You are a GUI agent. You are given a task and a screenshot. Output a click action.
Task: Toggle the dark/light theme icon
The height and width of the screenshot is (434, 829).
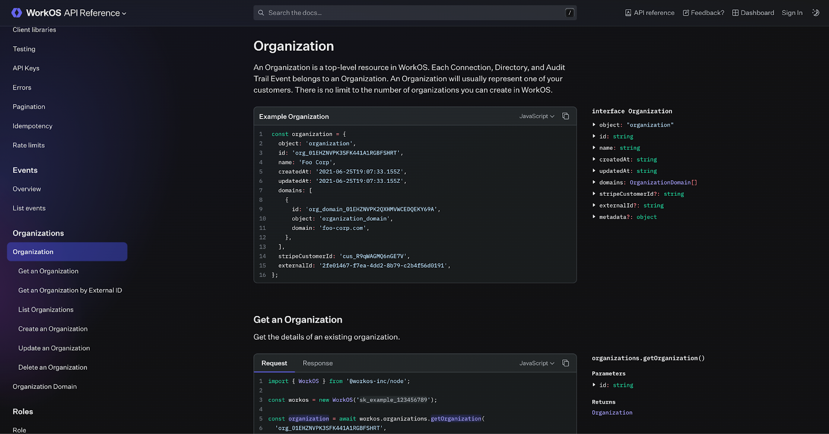(x=816, y=13)
